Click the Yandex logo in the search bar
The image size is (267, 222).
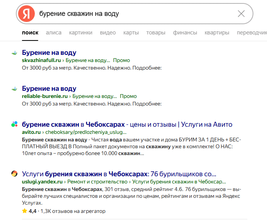coord(26,14)
